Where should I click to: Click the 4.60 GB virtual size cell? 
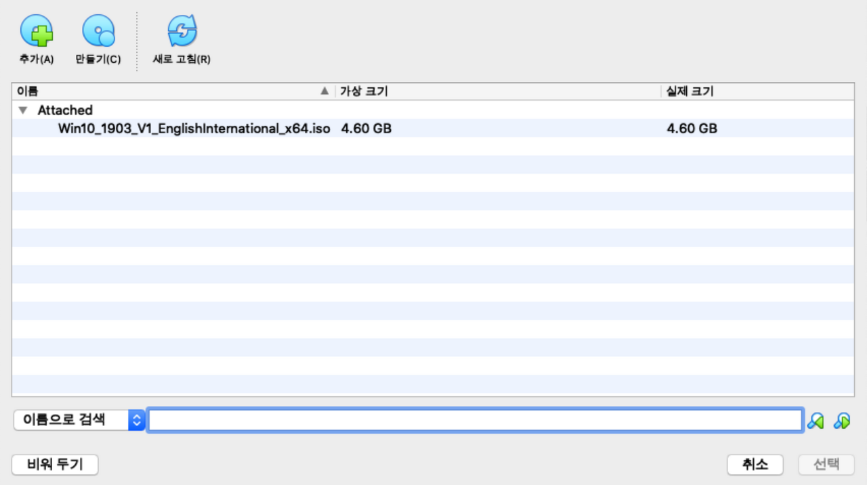click(x=366, y=129)
